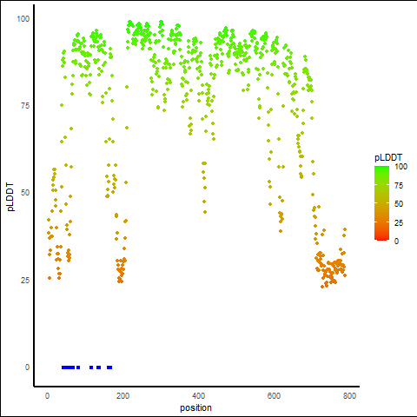The image size is (417, 417).
Task: Click the rightmost blue bar segment
Action: pyautogui.click(x=109, y=367)
